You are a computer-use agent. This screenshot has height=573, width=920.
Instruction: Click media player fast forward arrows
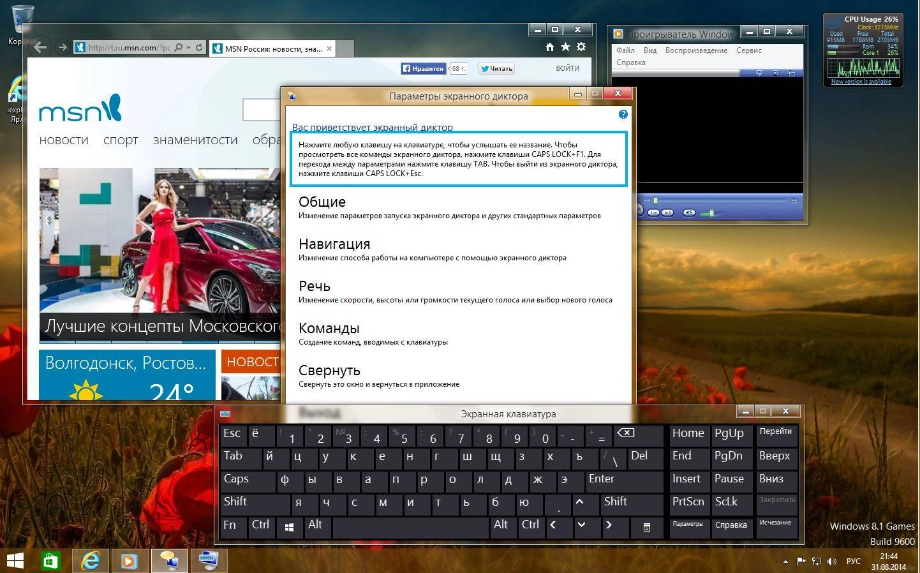tap(794, 200)
